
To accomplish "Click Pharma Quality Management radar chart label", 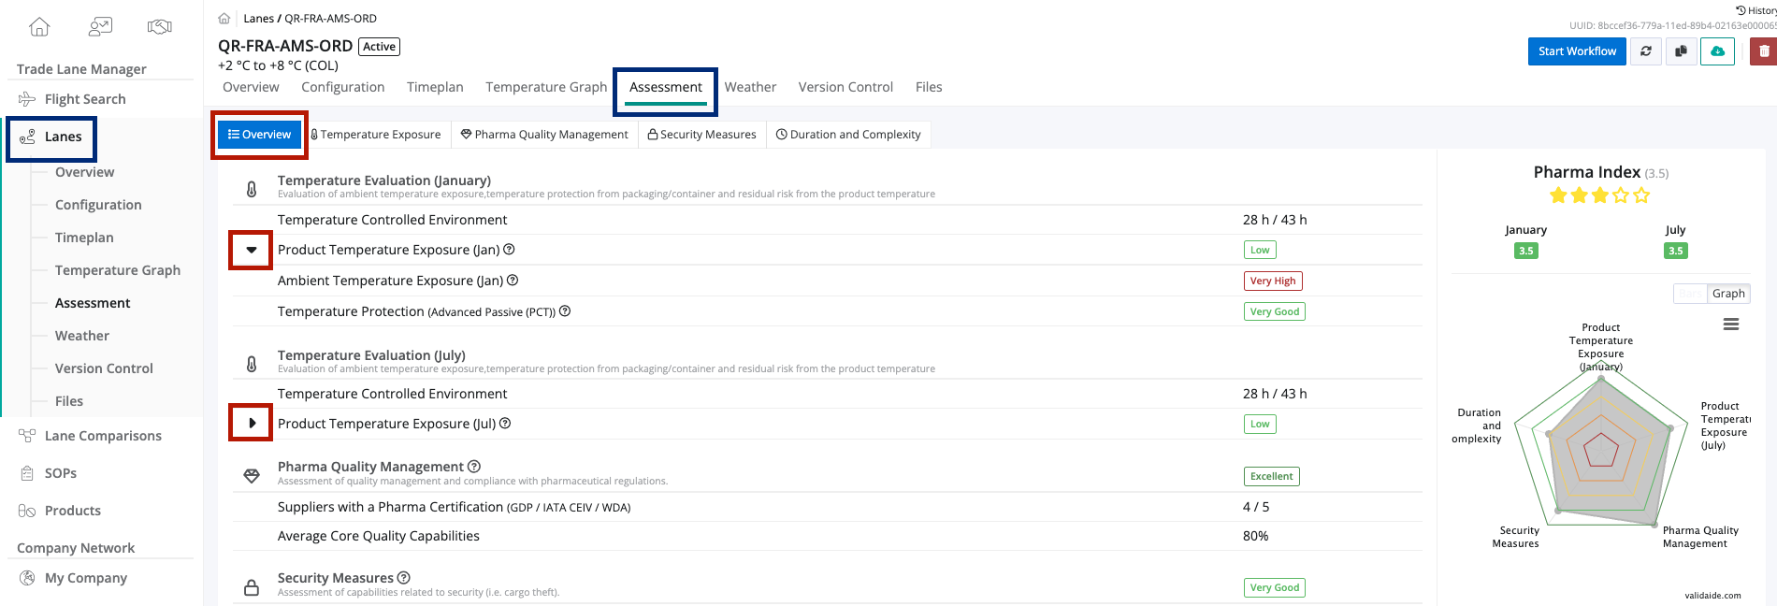I will point(1700,537).
